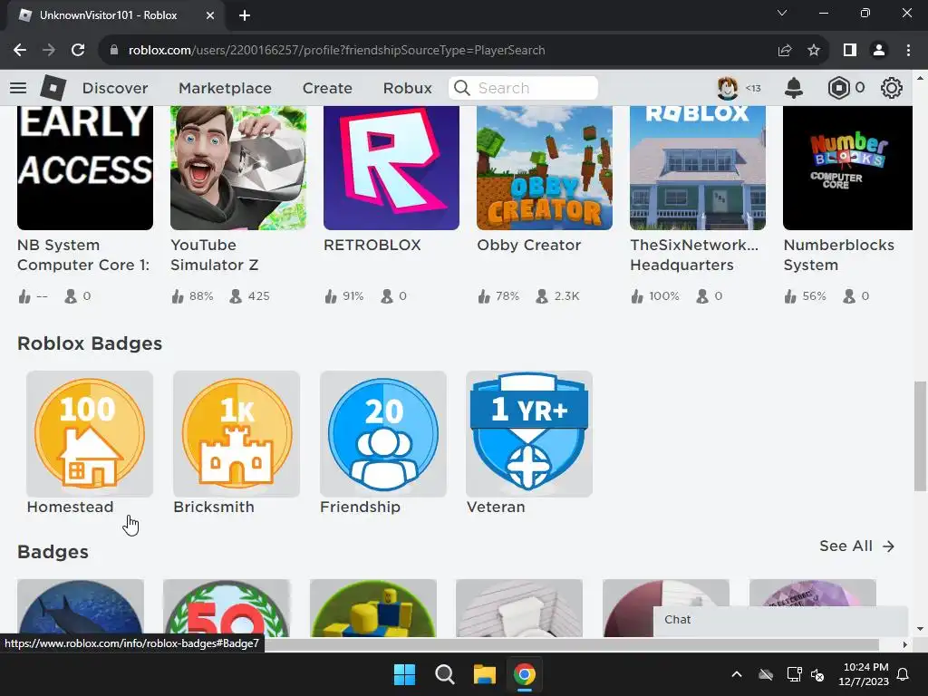Open the Friendship badge label link
Viewport: 928px width, 696px height.
(x=360, y=507)
